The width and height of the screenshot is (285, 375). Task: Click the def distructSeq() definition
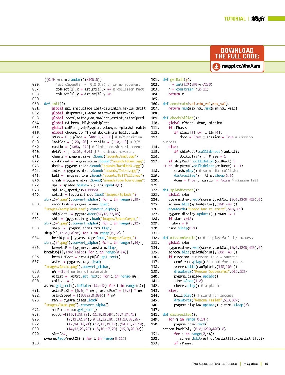point(180,315)
